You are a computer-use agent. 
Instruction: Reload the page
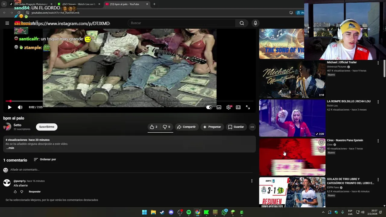(x=19, y=13)
